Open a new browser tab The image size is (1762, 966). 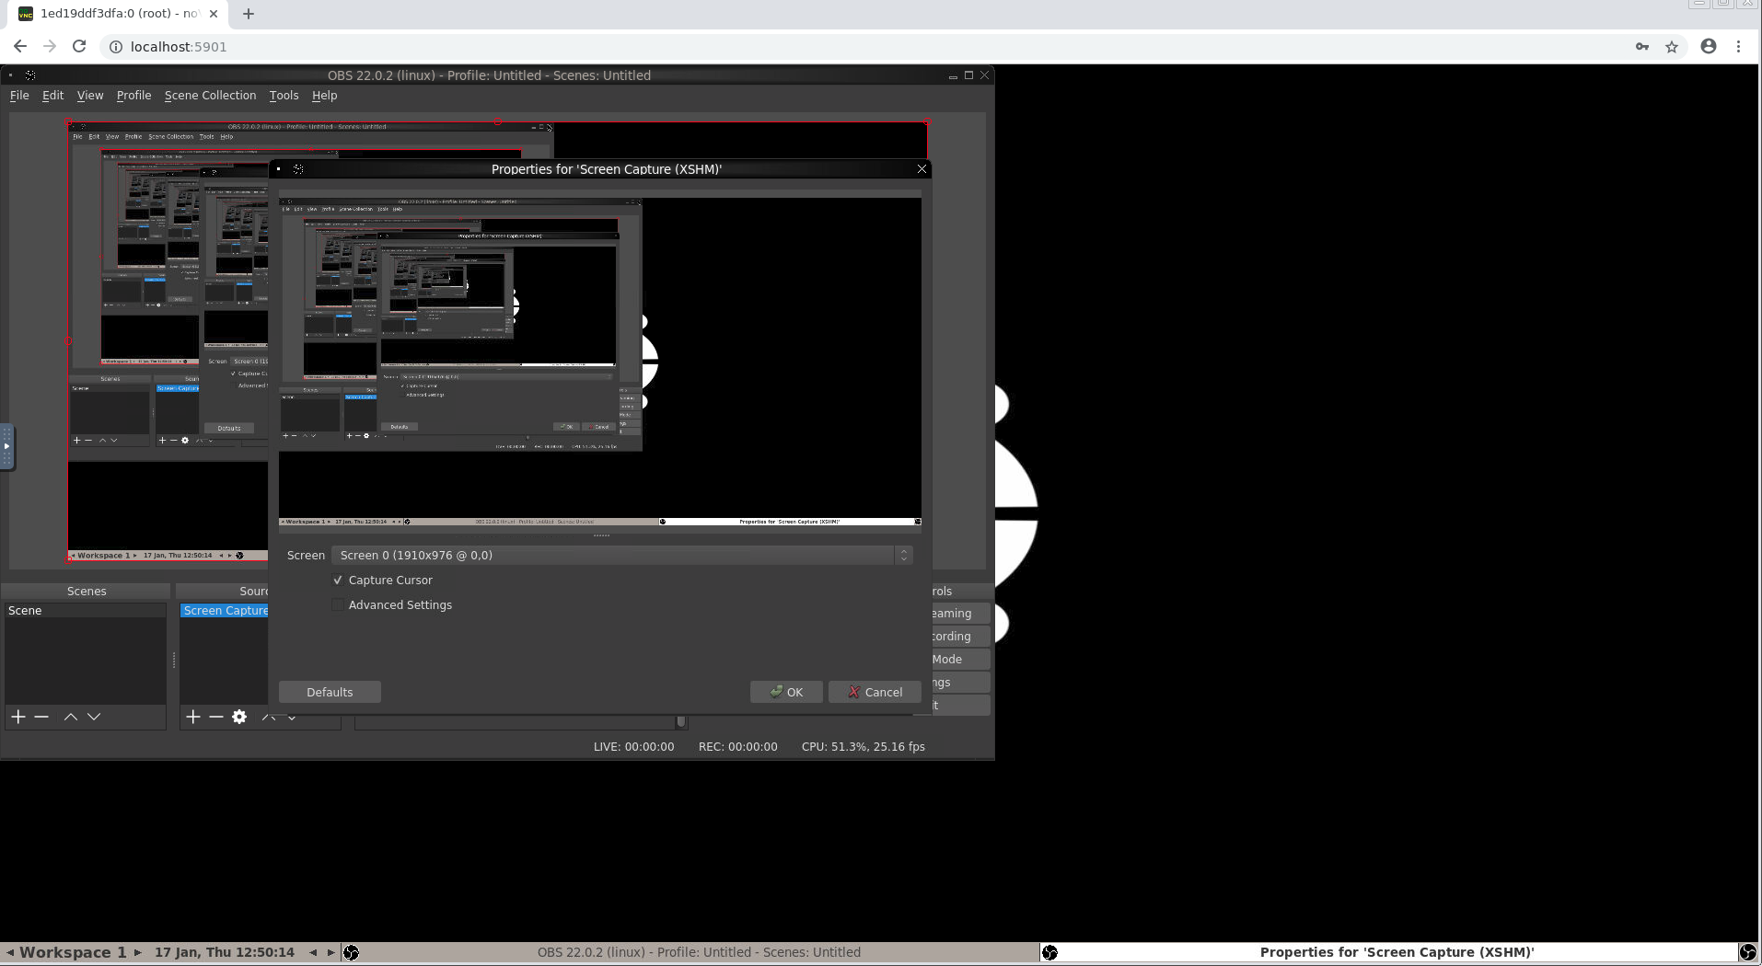tap(249, 14)
